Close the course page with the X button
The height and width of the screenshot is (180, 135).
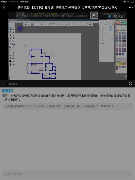point(4,7)
